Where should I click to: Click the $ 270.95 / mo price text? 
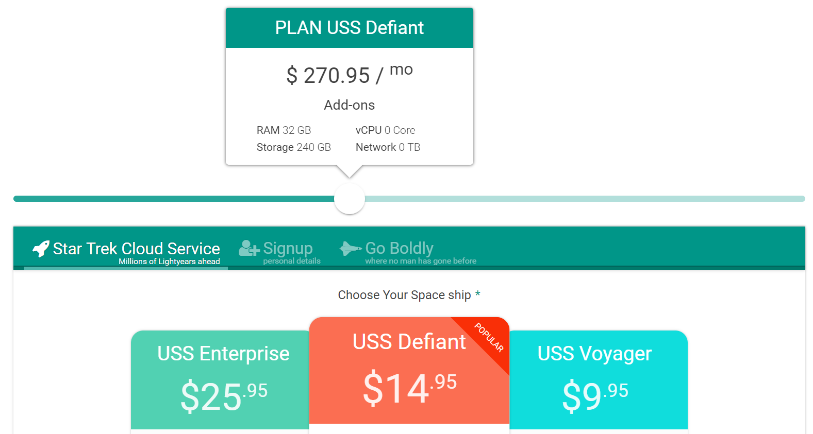click(350, 74)
